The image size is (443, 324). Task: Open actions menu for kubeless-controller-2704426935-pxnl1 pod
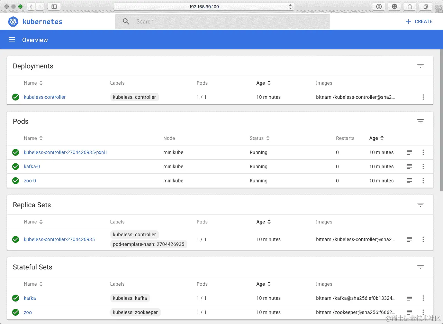coord(423,152)
